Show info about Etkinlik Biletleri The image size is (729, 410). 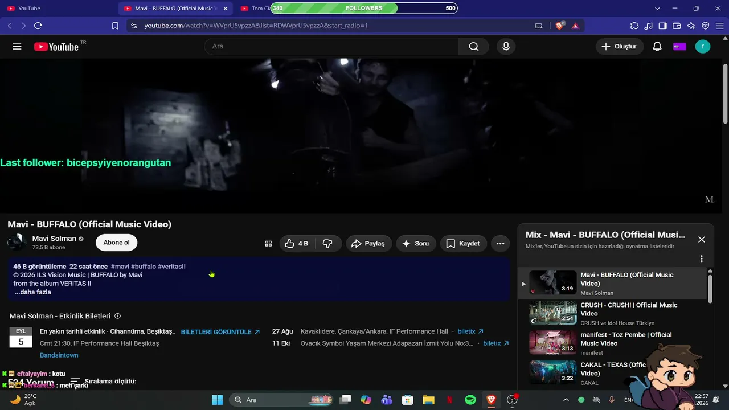pos(118,316)
